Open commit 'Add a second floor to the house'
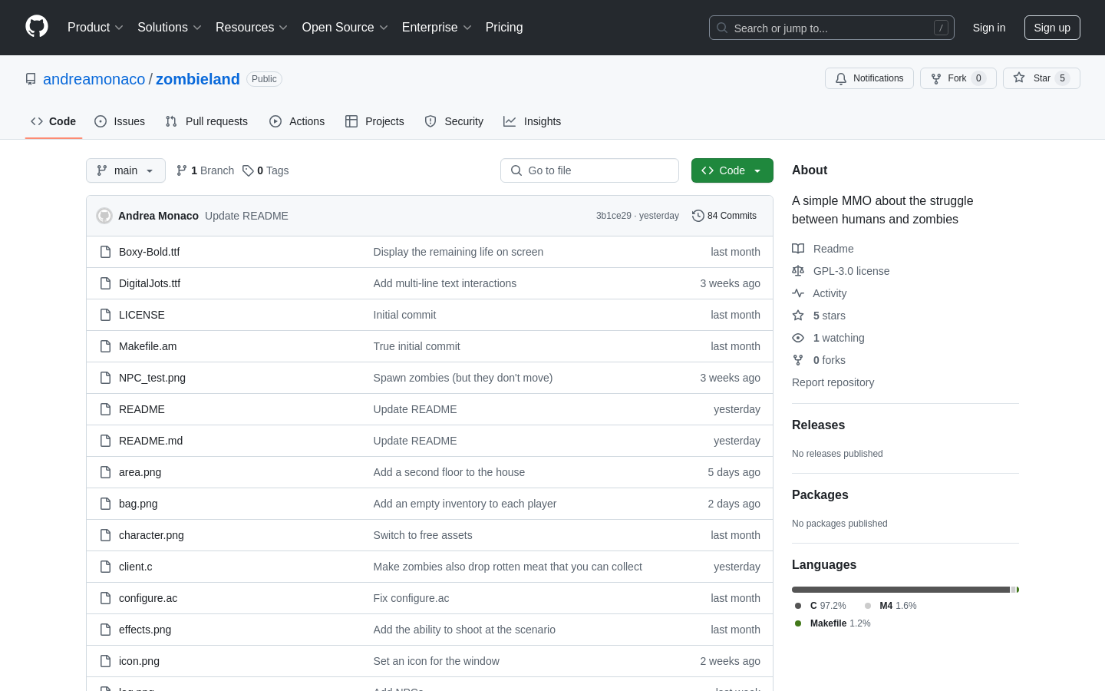Screen dimensions: 1105x691 449,472
